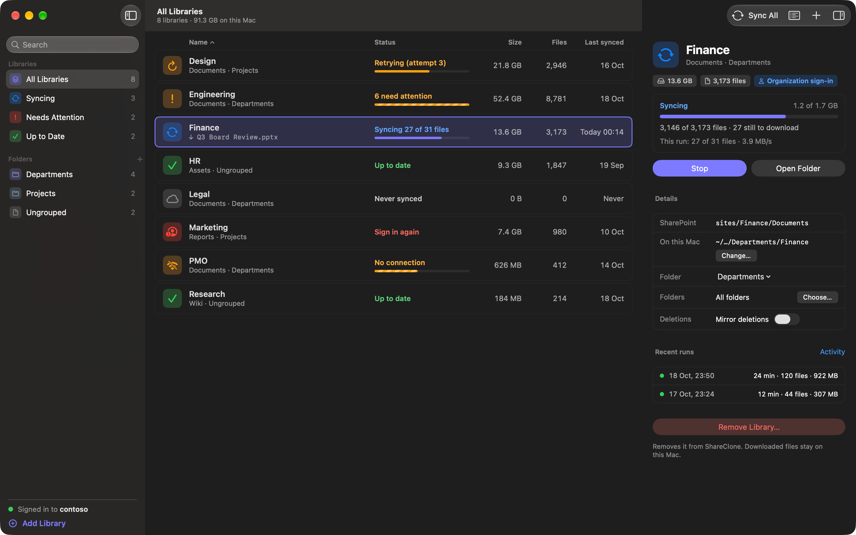Click the PMO no-connection wifi icon
The width and height of the screenshot is (856, 535).
(x=172, y=265)
